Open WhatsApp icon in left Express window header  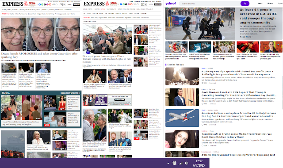coord(42,4)
